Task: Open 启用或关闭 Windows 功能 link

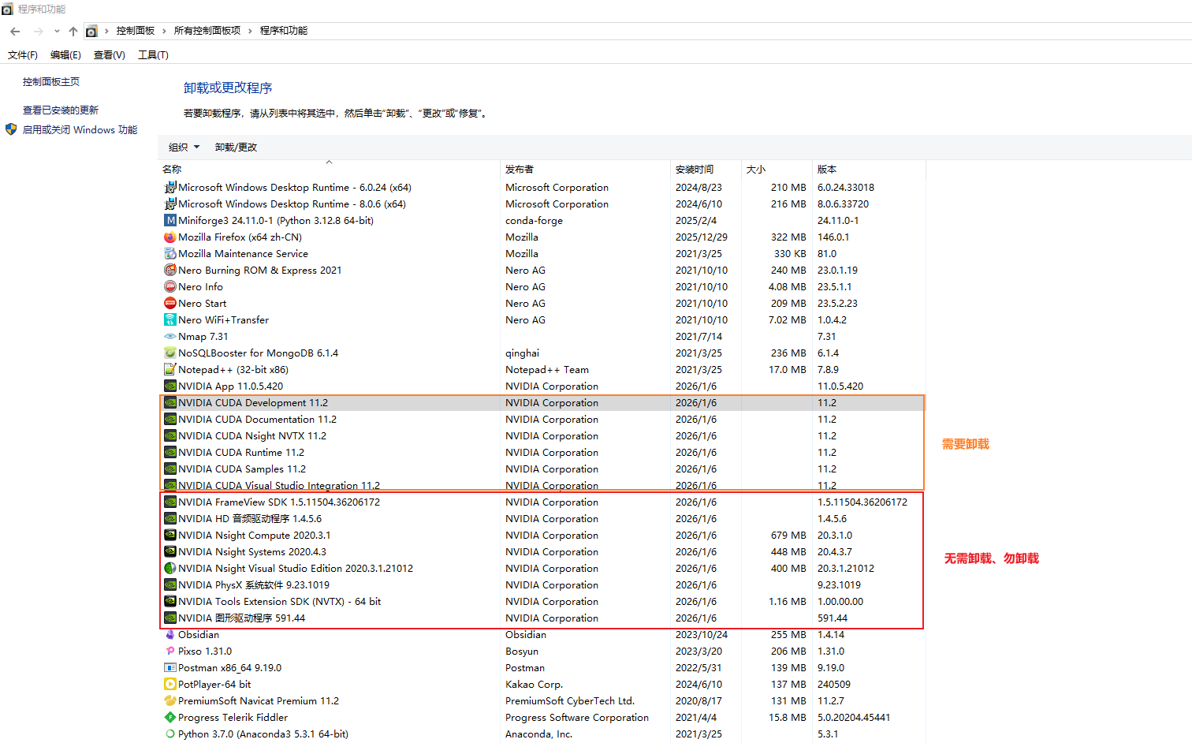Action: point(80,130)
